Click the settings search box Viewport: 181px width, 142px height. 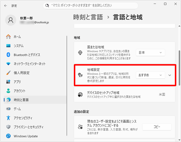point(90,5)
